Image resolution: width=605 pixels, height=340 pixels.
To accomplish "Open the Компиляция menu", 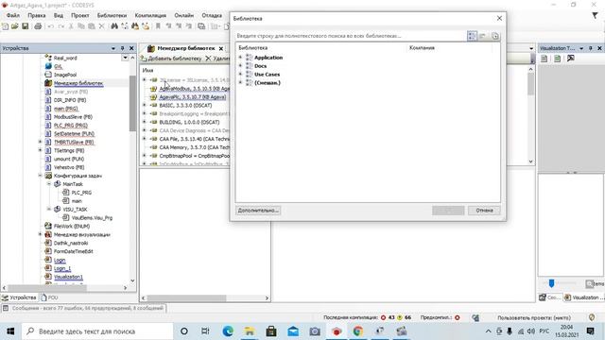I will [x=150, y=15].
